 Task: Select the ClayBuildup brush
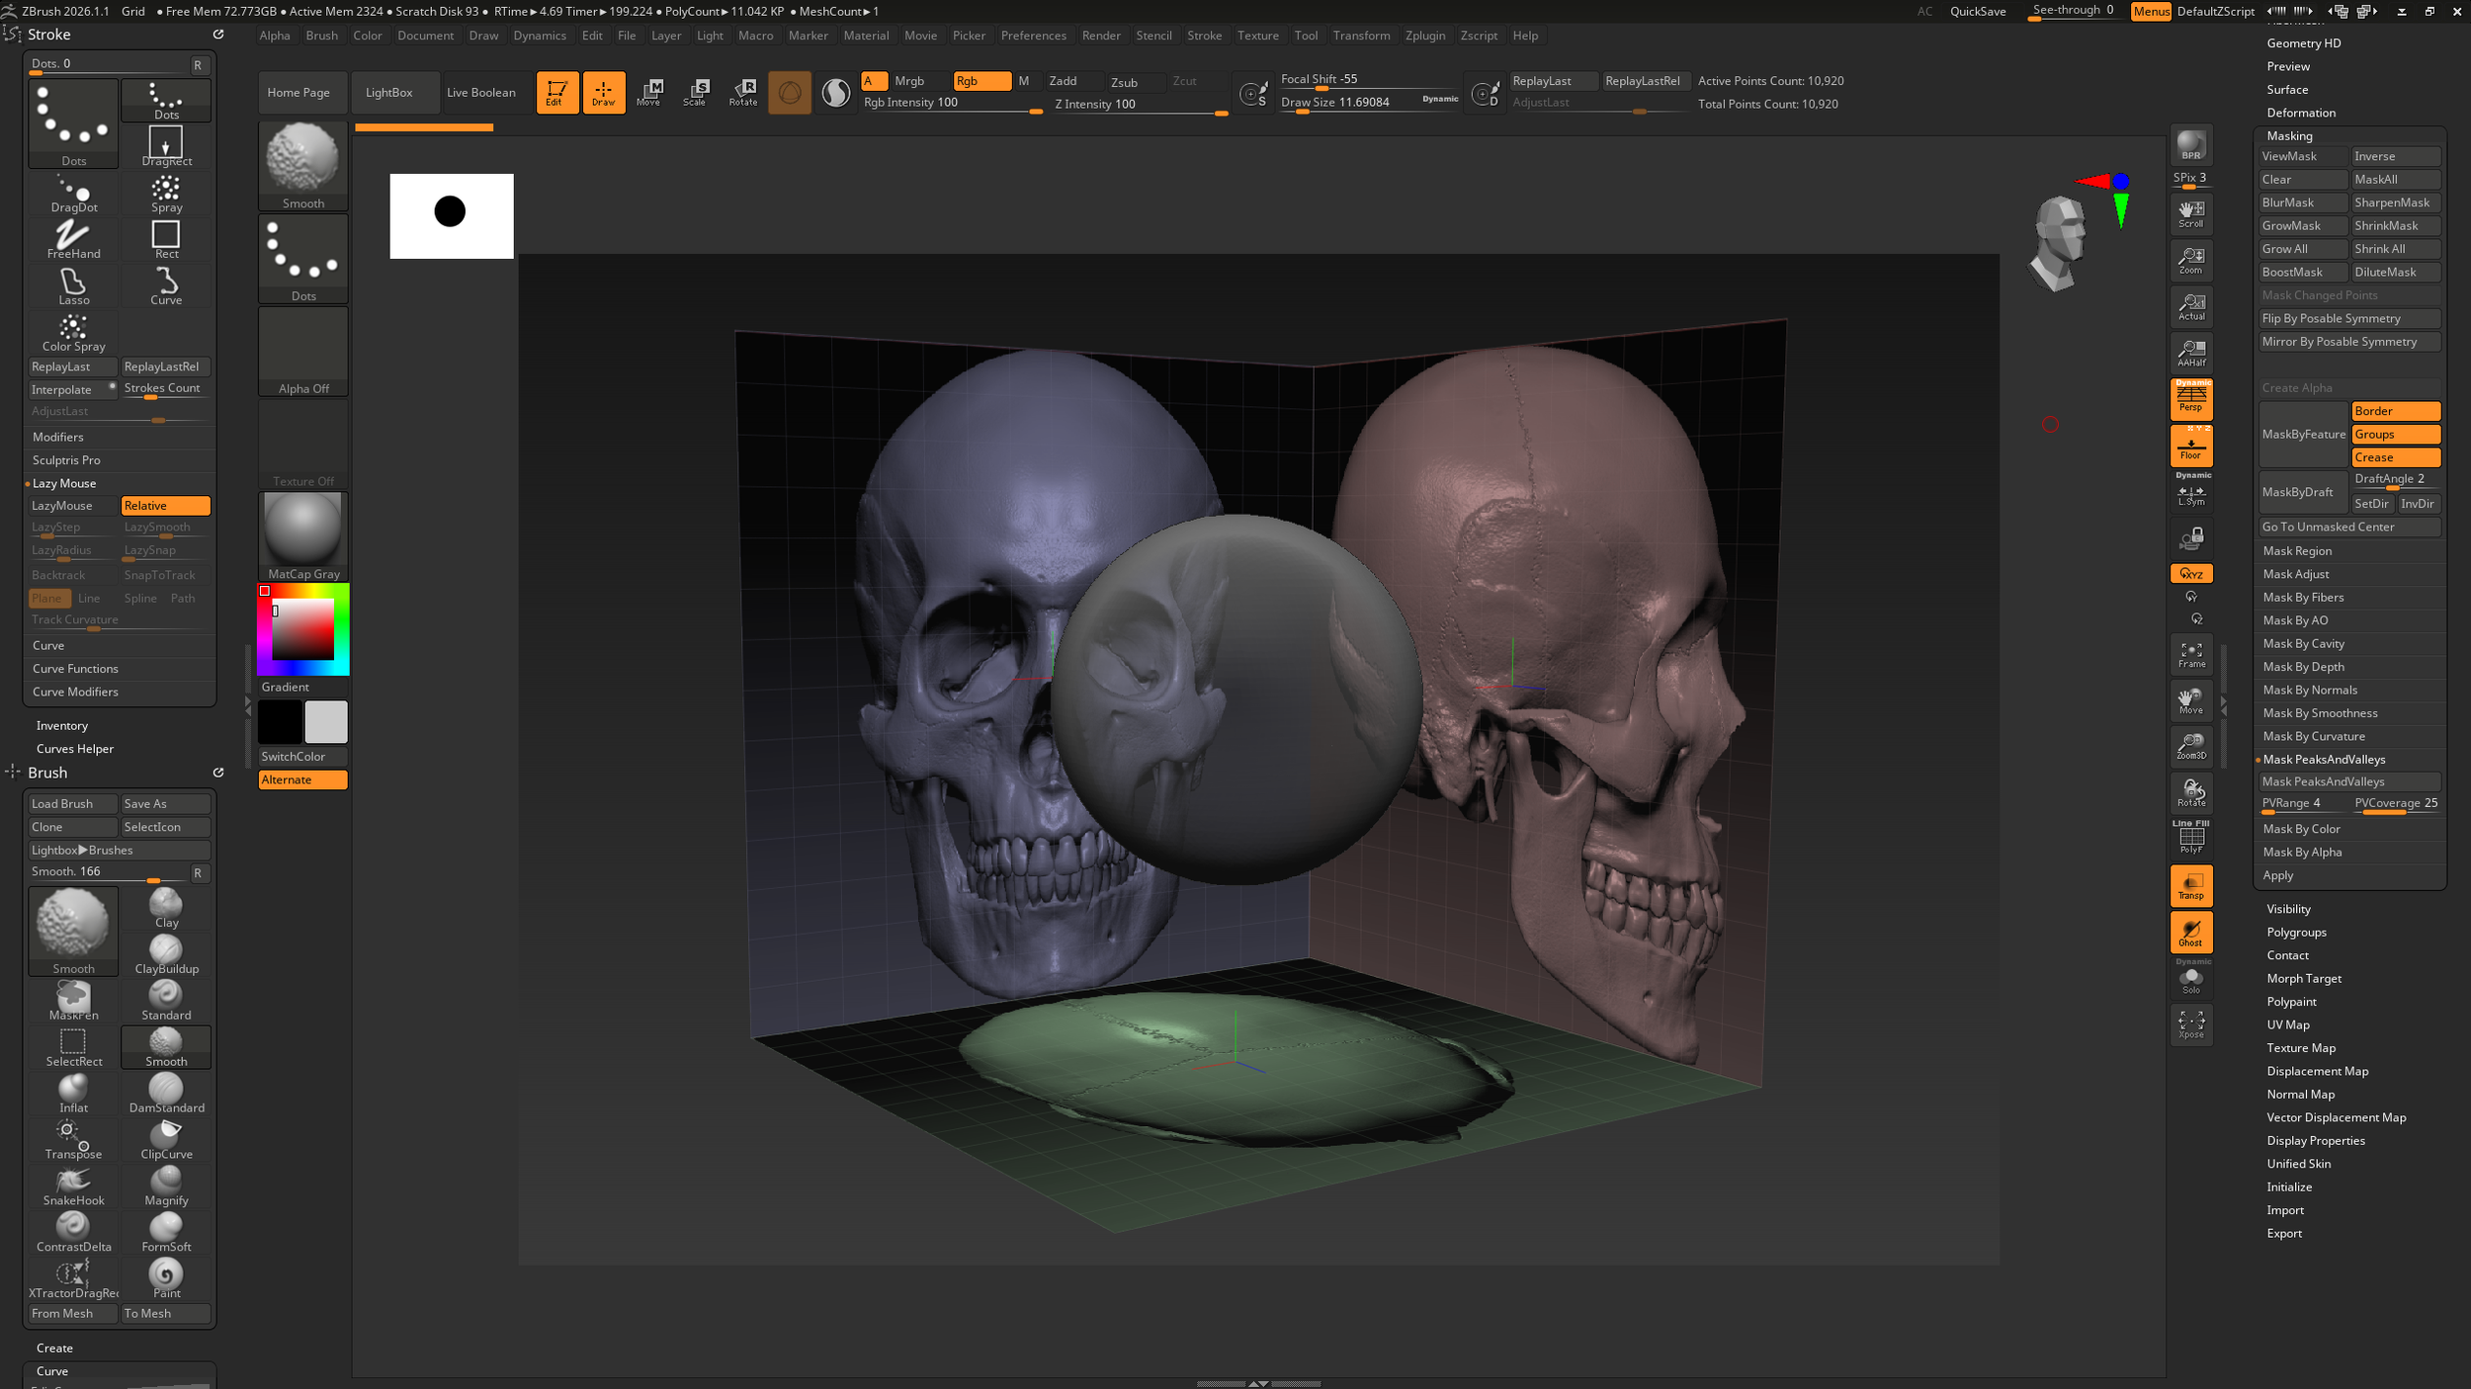(166, 953)
